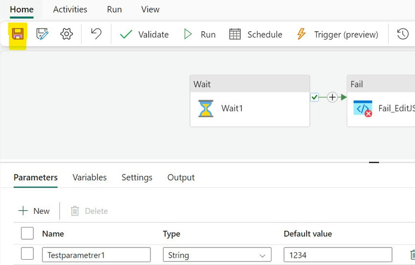Open the Variables tab
Screen dimensions: 415x265
coord(89,177)
